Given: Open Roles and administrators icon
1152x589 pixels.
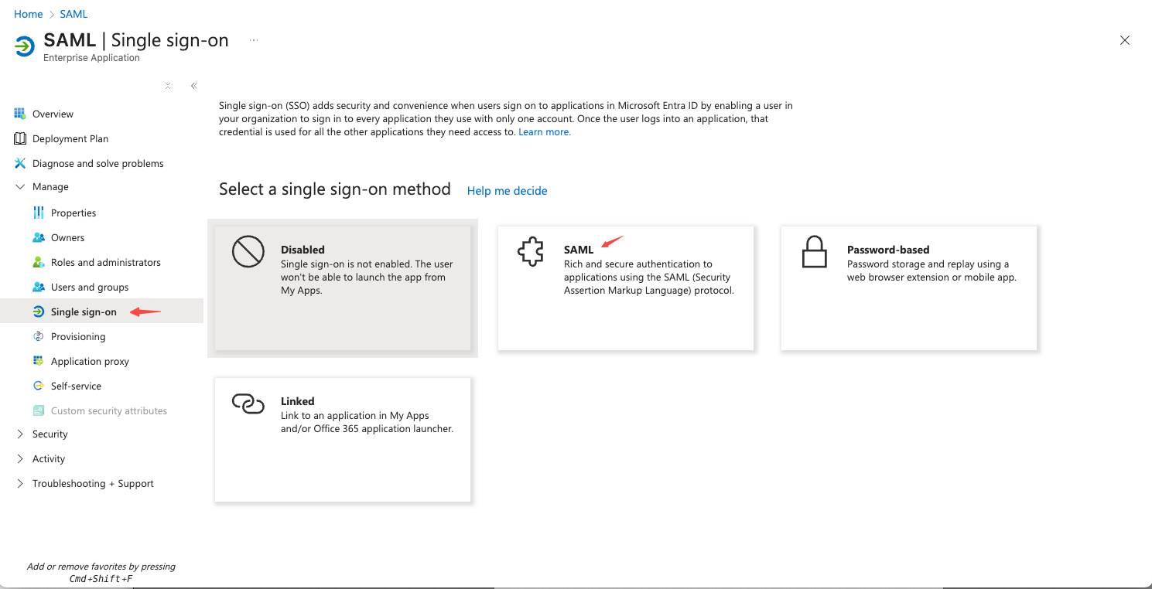Looking at the screenshot, I should [x=39, y=262].
